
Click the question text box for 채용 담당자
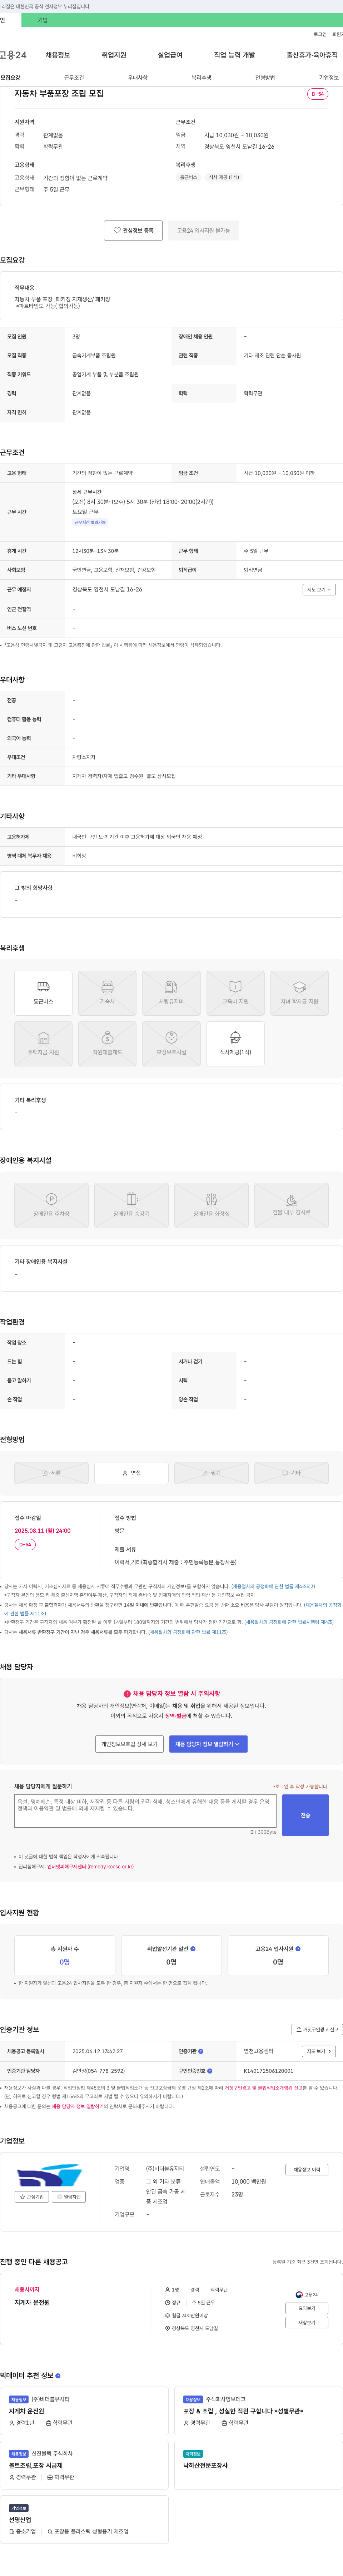point(145,1811)
